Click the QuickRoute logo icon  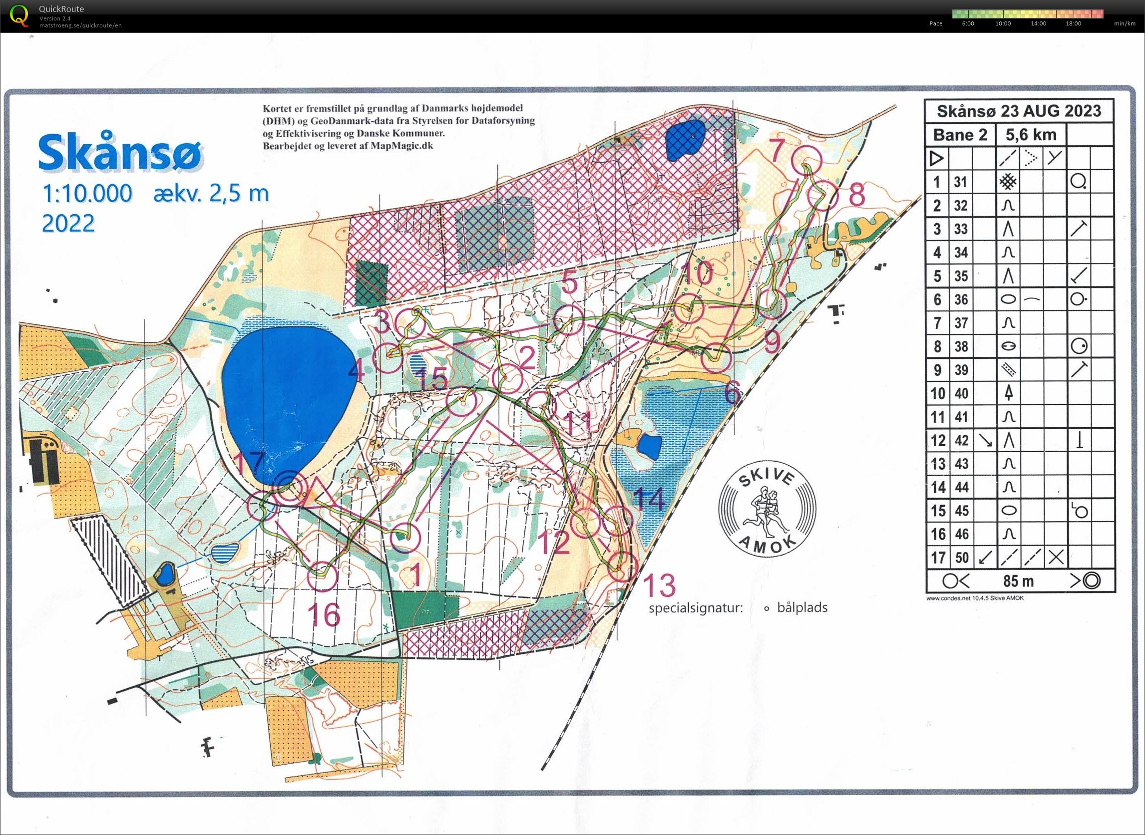tap(19, 15)
